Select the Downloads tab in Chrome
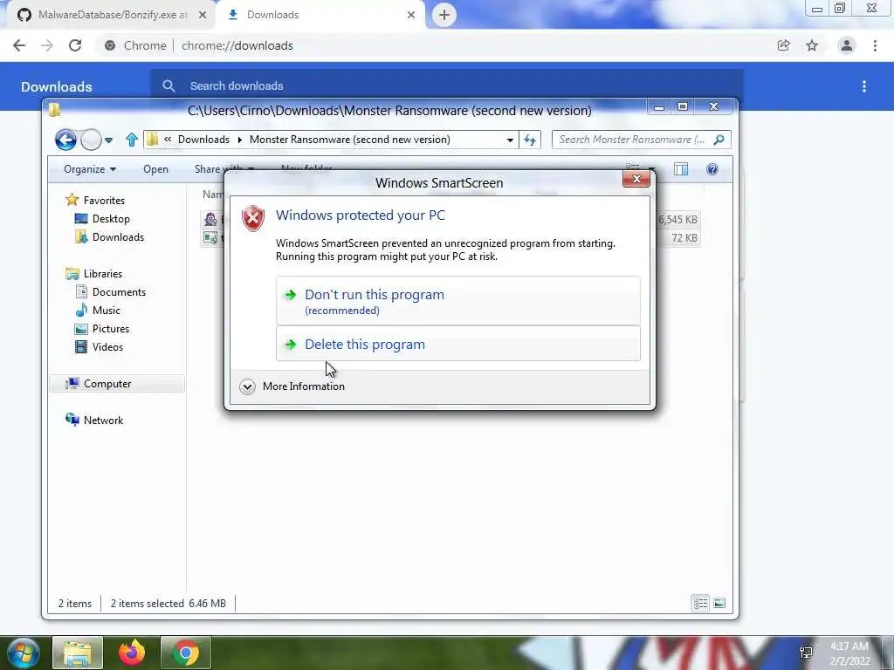 coord(322,15)
